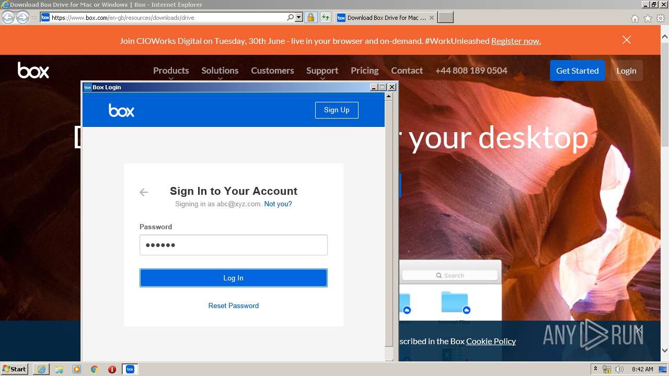Open the volume speaker tray icon
Viewport: 669px width, 376px height.
pyautogui.click(x=619, y=369)
